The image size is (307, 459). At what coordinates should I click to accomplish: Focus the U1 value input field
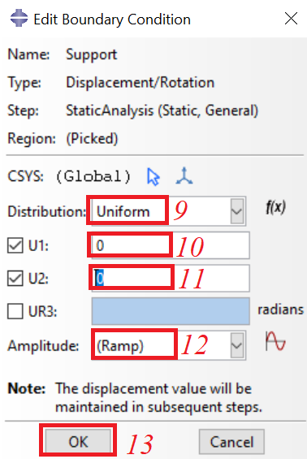coord(171,245)
